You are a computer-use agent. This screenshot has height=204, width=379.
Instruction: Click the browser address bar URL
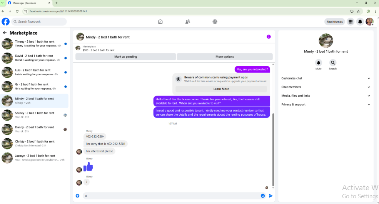tap(58, 12)
